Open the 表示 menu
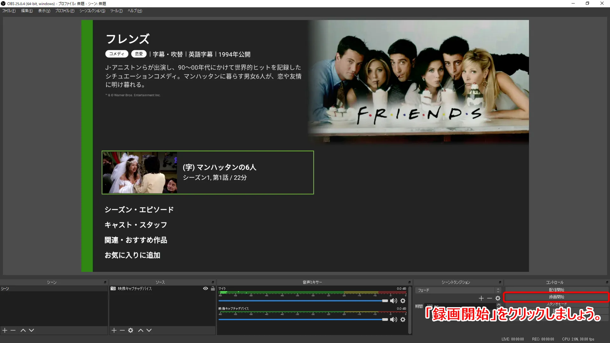 44,11
